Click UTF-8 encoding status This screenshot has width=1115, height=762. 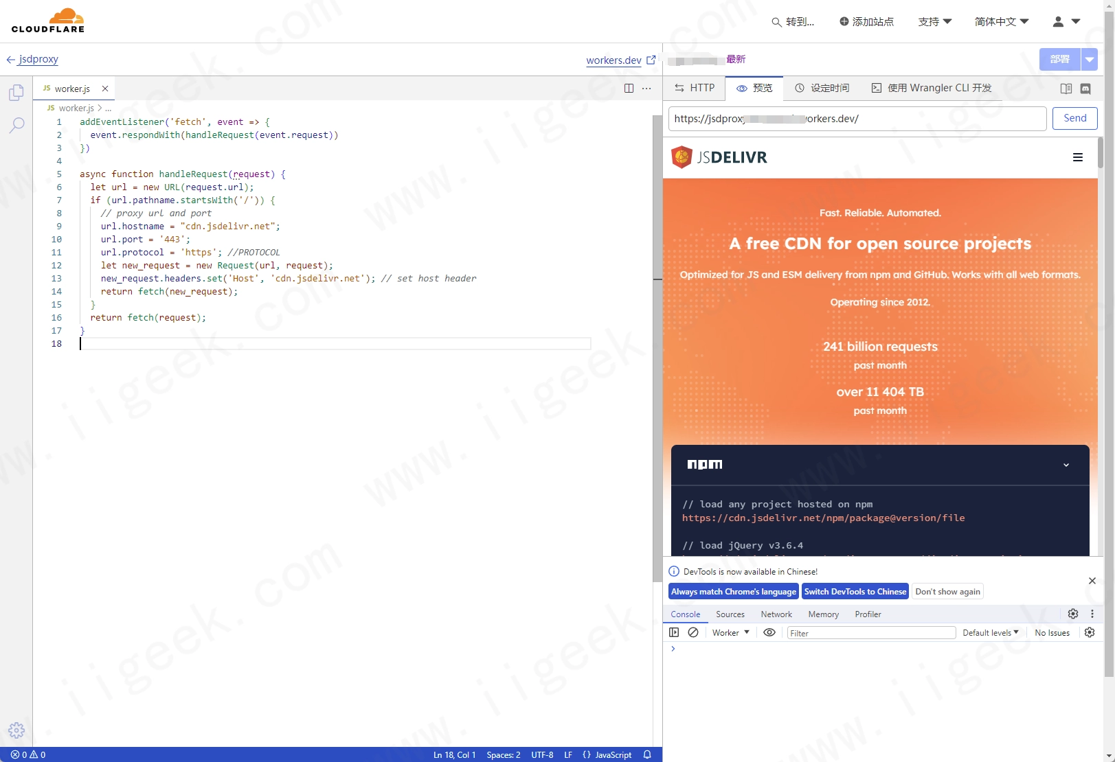[x=542, y=754]
